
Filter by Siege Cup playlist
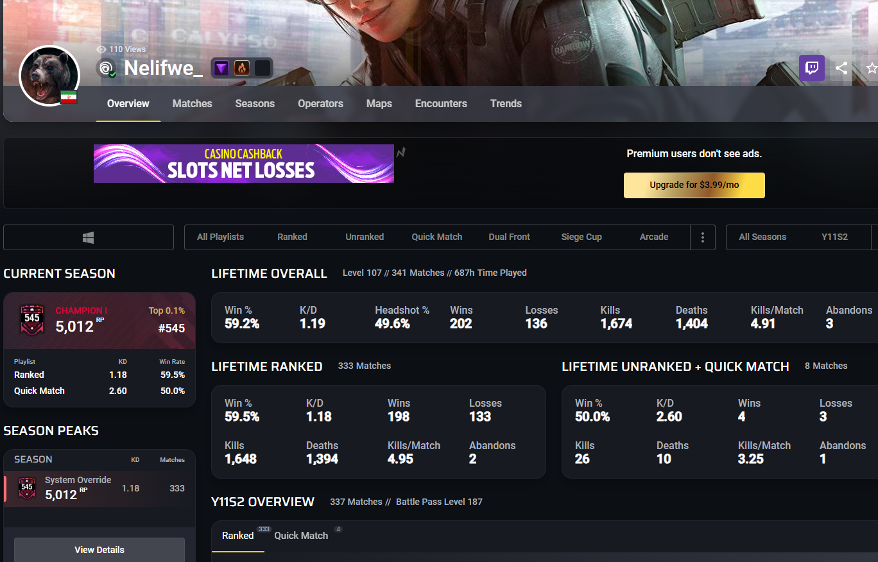[581, 237]
